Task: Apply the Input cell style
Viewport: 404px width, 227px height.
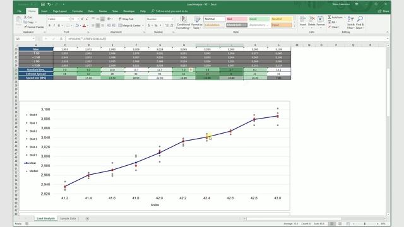Action: (282, 25)
